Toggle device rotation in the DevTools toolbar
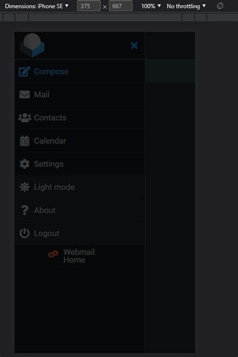The image size is (238, 357). click(220, 6)
